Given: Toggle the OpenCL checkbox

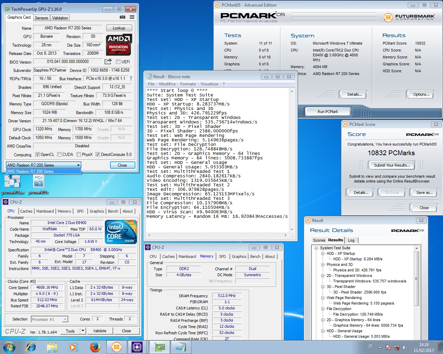Looking at the screenshot, I should pos(37,155).
